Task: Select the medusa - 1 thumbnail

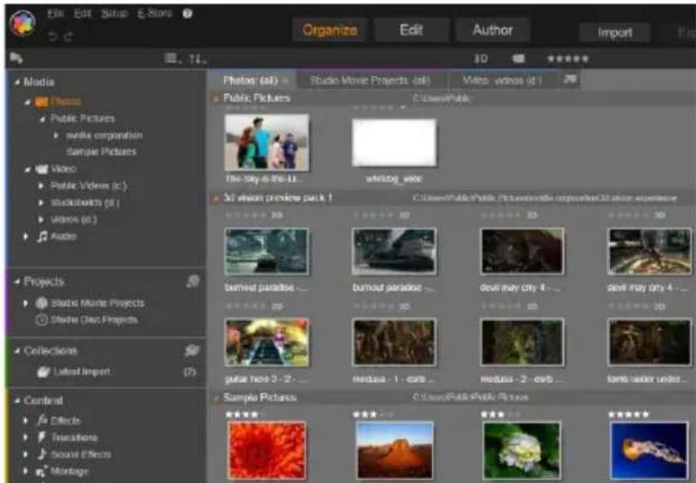Action: tap(394, 342)
